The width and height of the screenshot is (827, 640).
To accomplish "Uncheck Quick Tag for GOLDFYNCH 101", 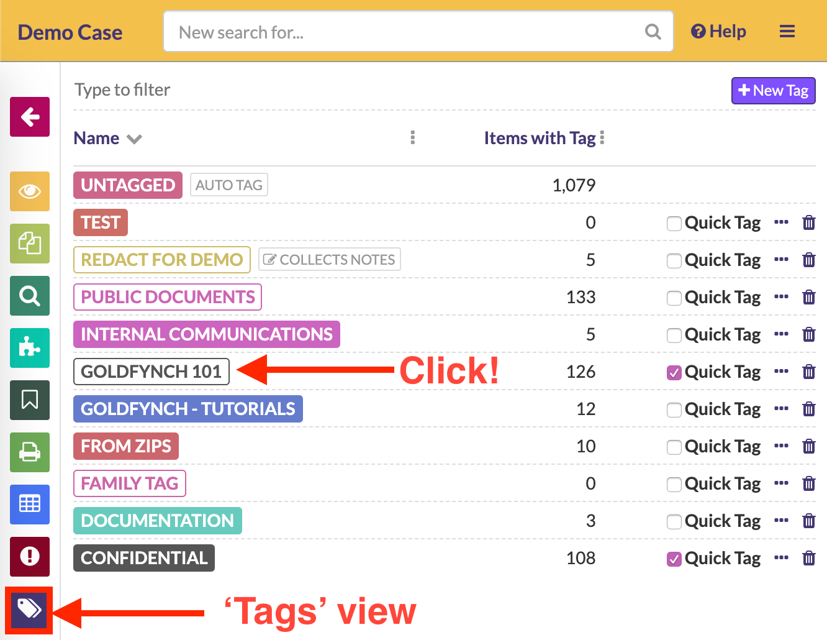I will click(x=674, y=372).
